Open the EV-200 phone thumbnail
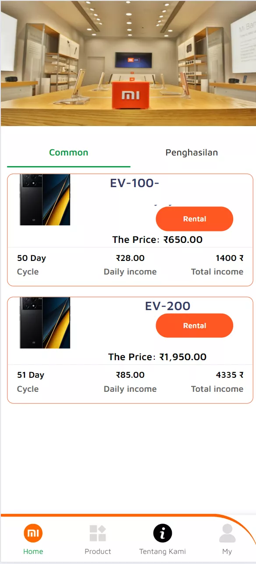Screen dimensions: 256x564 point(45,323)
